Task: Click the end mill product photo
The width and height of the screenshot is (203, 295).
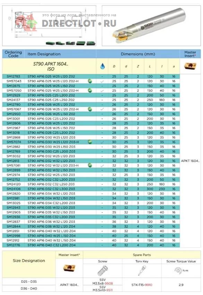Action: (151, 26)
